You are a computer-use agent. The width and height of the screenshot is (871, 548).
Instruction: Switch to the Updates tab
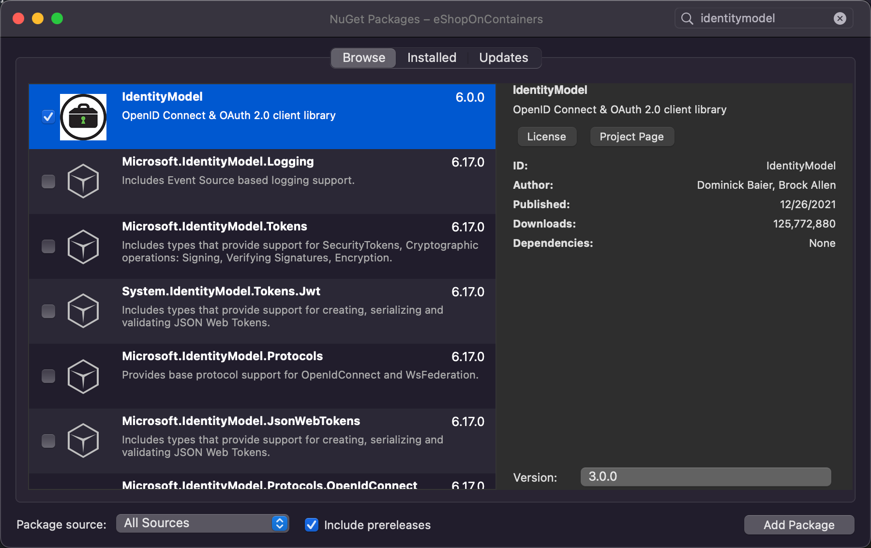(x=504, y=58)
